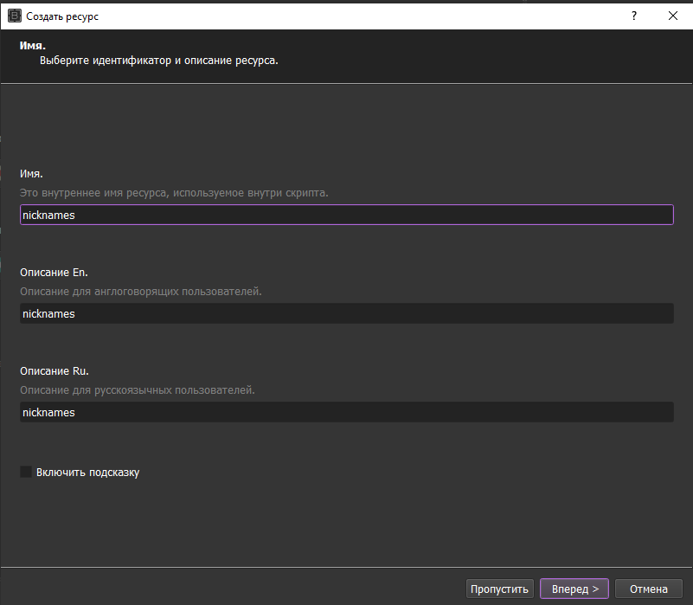Select the Описание Ru text field
The height and width of the screenshot is (605, 693).
tap(346, 412)
